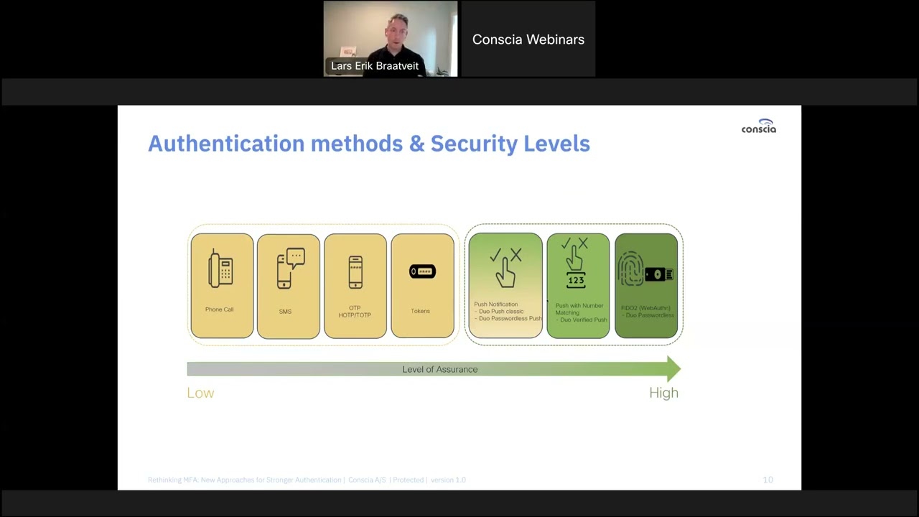Click the 'Lars Erik Braatveit' name label
This screenshot has width=919, height=517.
click(x=375, y=66)
